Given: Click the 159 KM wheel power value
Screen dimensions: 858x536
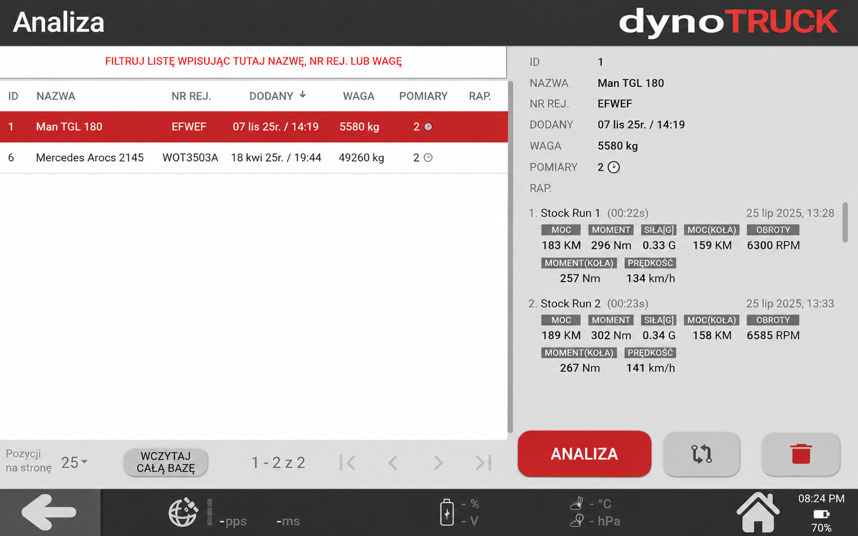Looking at the screenshot, I should pos(712,245).
